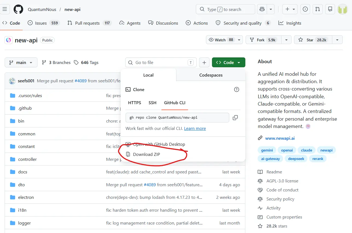Viewport: 352px width, 233px height.
Task: Select the SSH clone option
Action: tap(152, 103)
